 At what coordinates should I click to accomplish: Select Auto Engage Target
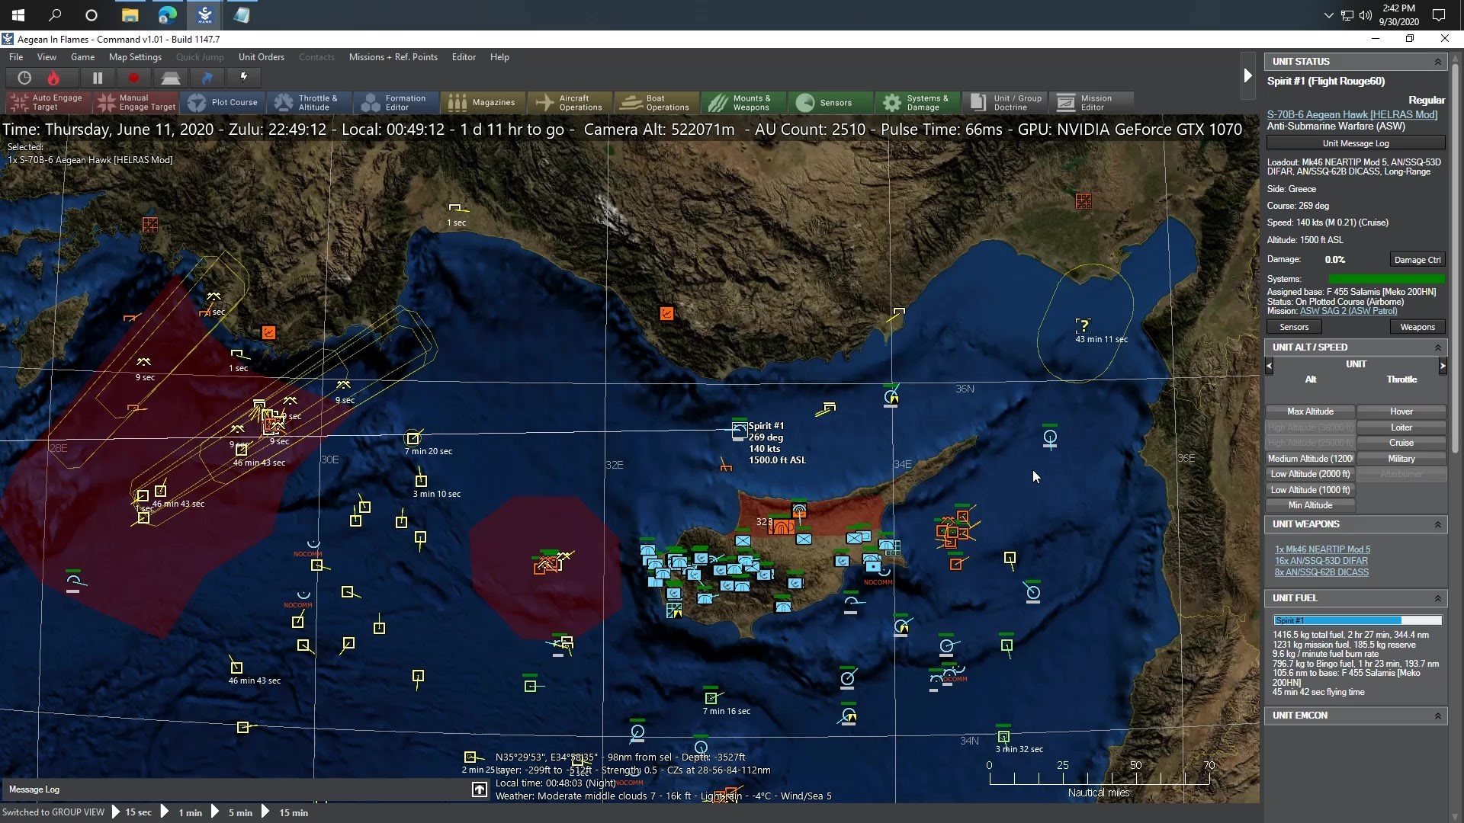click(x=48, y=102)
